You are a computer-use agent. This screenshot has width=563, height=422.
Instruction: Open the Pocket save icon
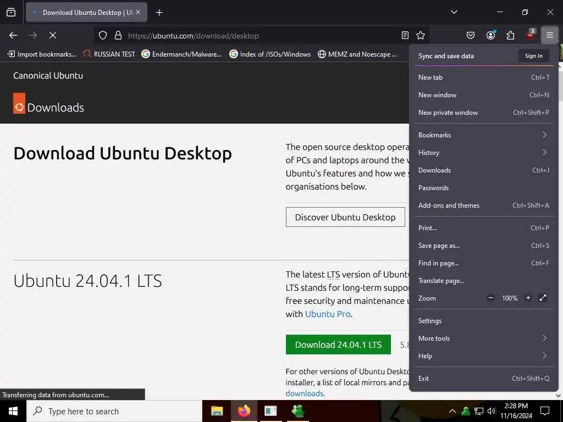coord(471,35)
